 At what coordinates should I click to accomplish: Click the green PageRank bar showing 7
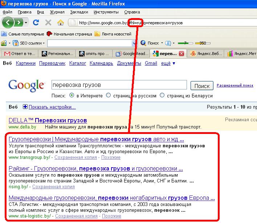[185, 43]
